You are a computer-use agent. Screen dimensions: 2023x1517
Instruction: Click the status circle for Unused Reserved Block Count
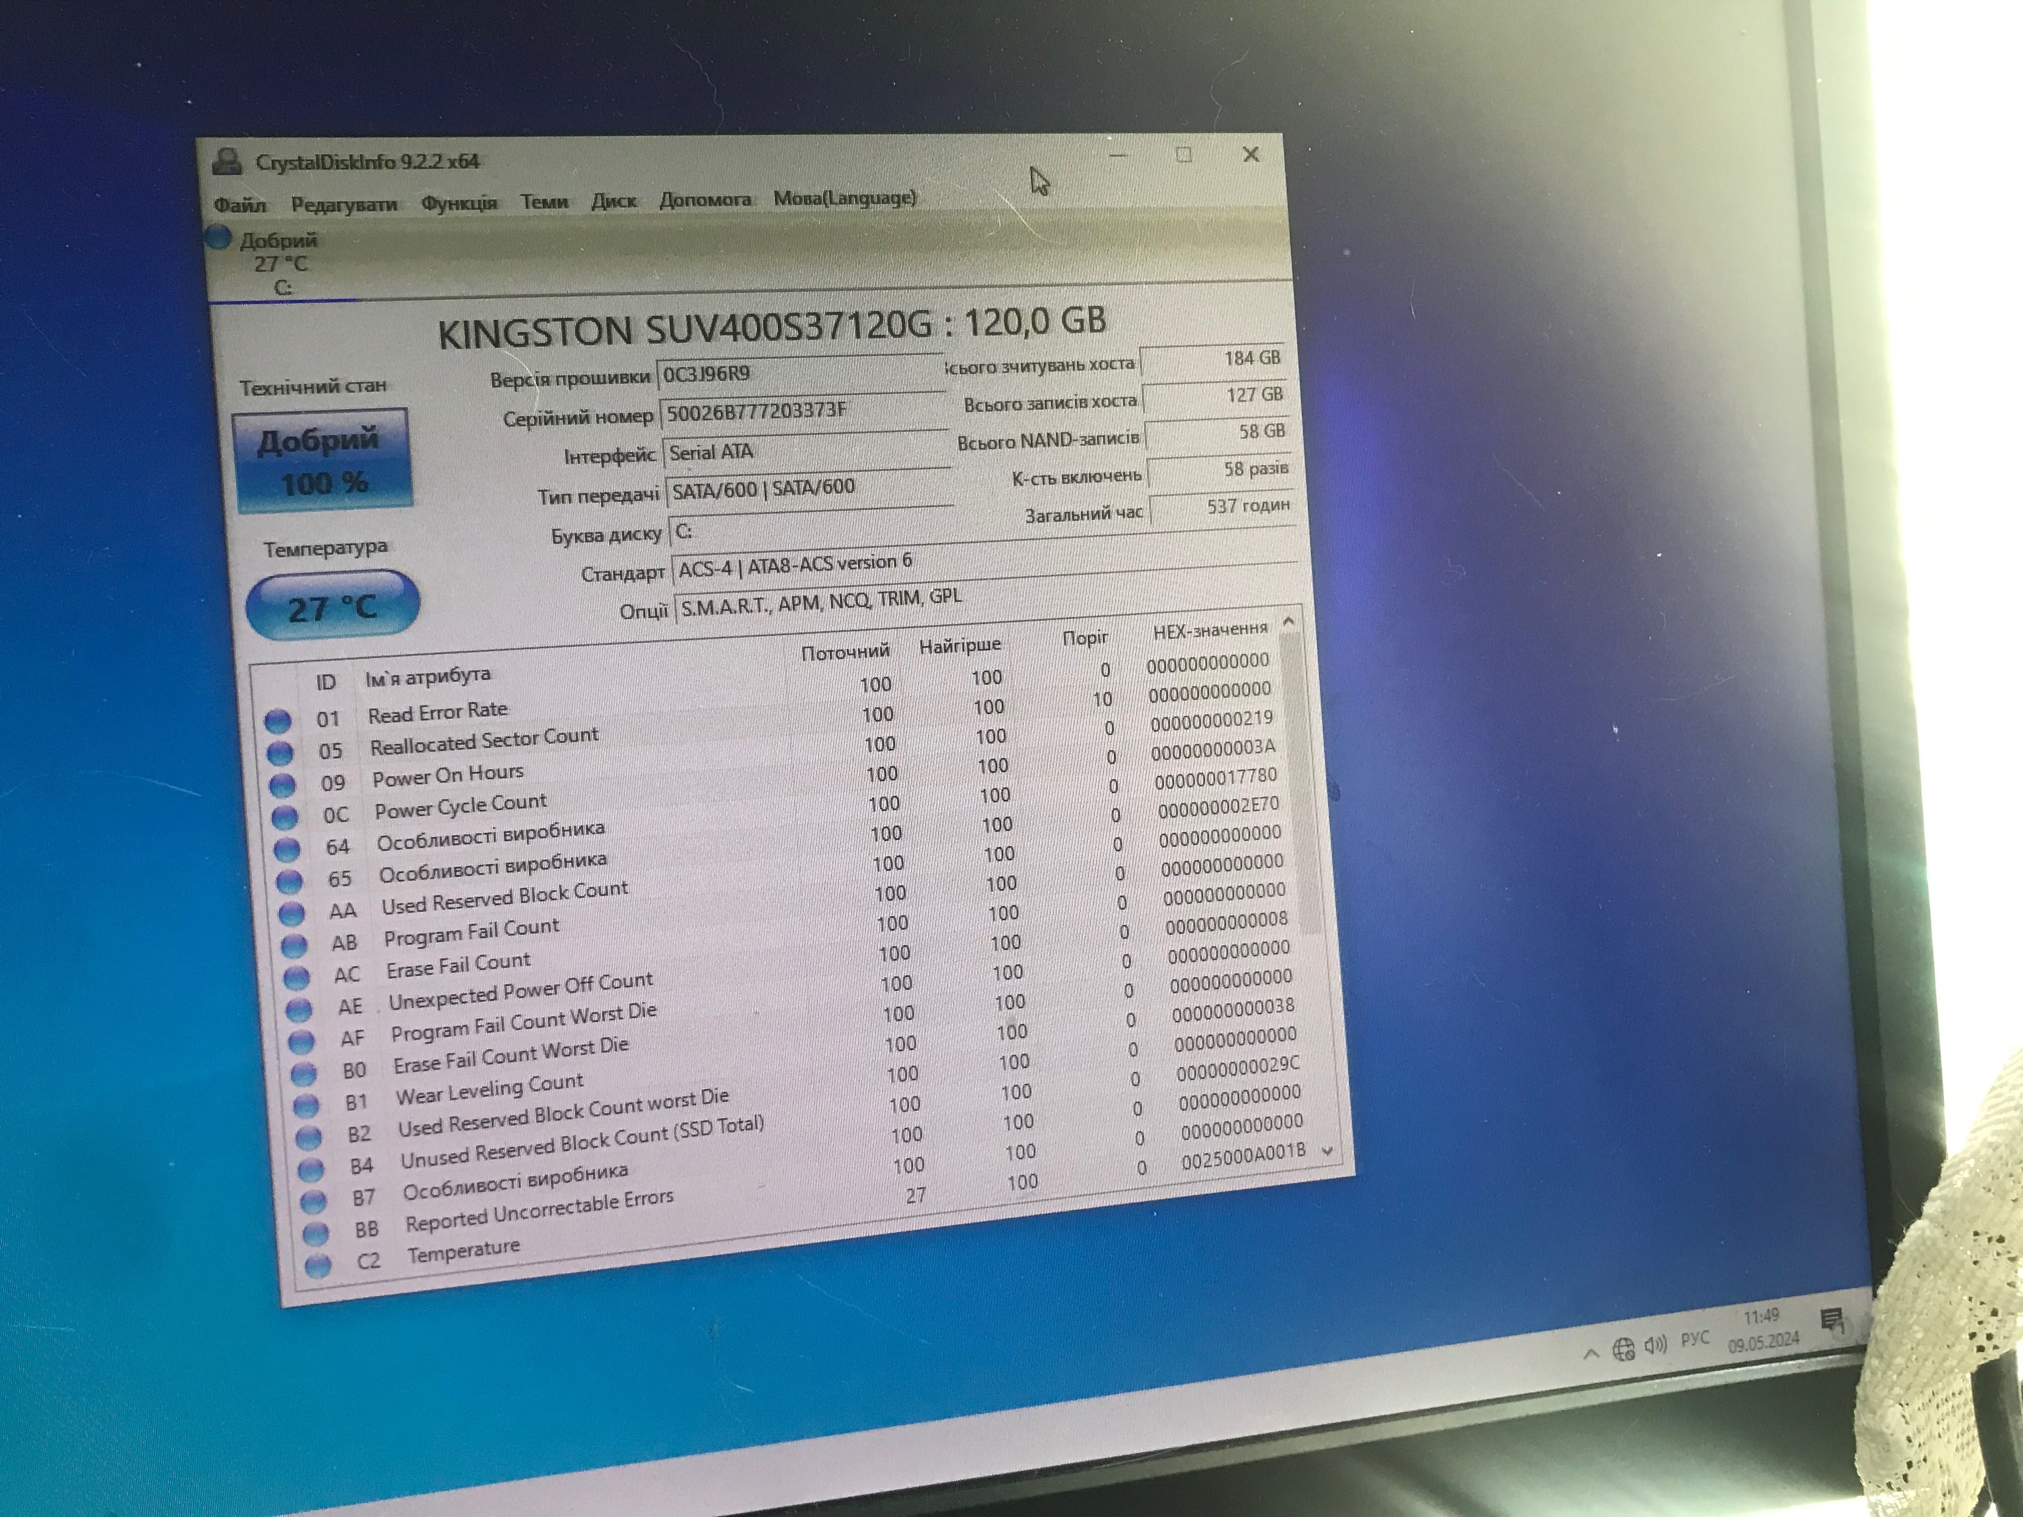(x=310, y=1169)
